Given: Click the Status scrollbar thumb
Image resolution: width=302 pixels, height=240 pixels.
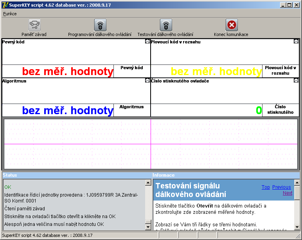Looking at the screenshot, I should pyautogui.click(x=148, y=222).
